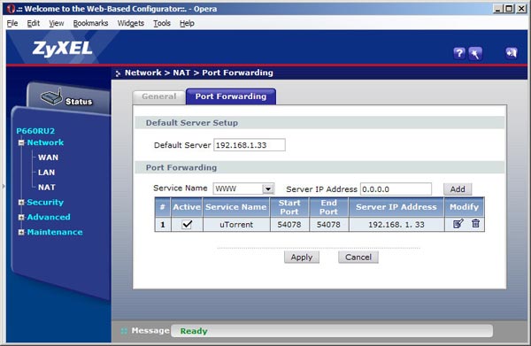Screen dimensions: 531x346
Task: Close the Opera window
Action: [521, 9]
